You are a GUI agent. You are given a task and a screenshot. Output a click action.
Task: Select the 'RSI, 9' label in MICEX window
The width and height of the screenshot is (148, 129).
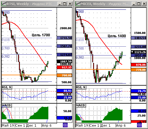pyautogui.click(x=81, y=87)
